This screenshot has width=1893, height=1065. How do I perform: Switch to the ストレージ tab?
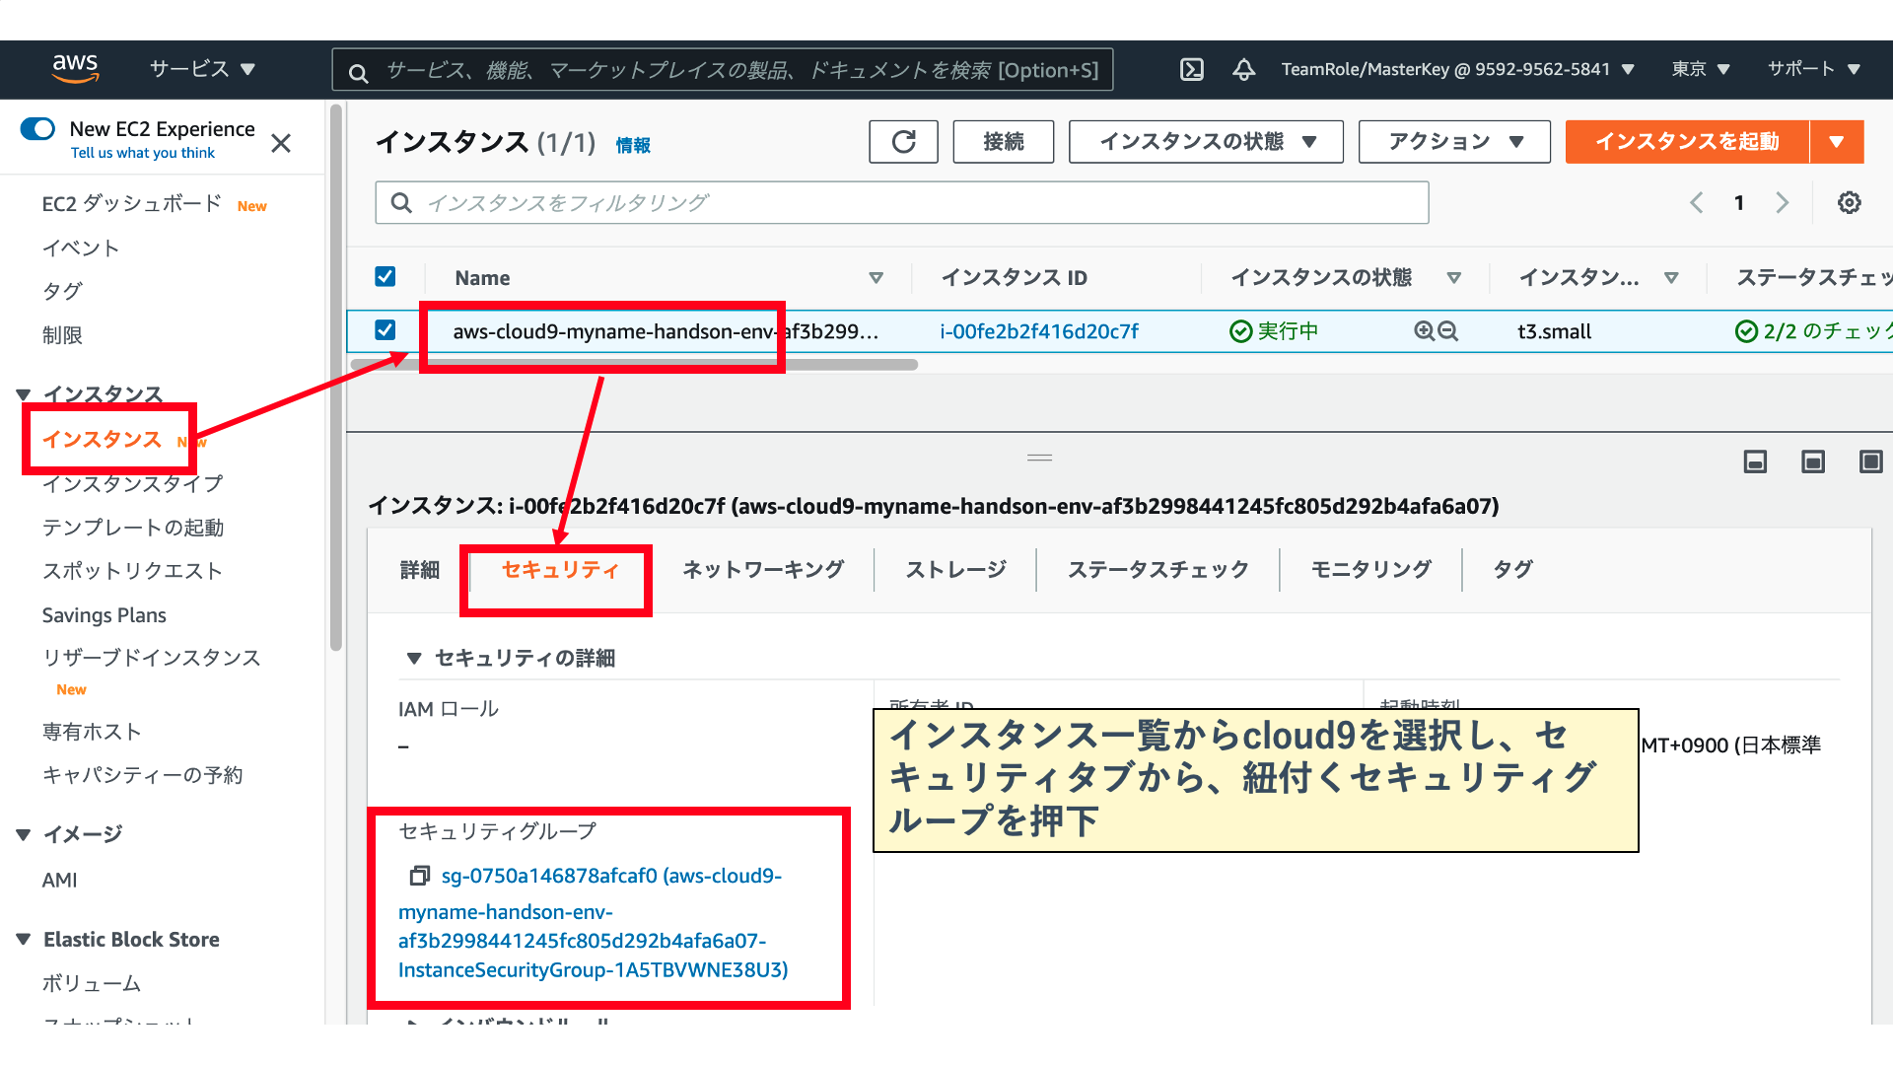tap(956, 570)
